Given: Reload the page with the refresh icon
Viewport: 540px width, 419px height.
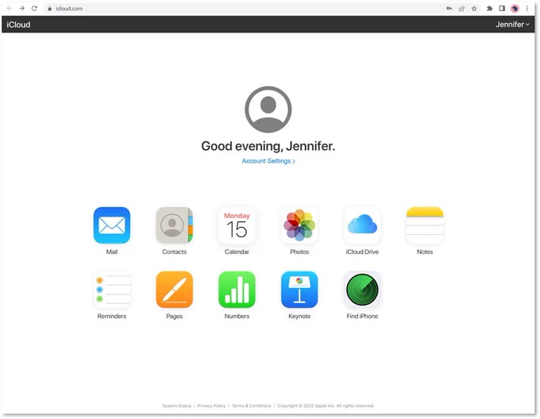Looking at the screenshot, I should [x=34, y=8].
